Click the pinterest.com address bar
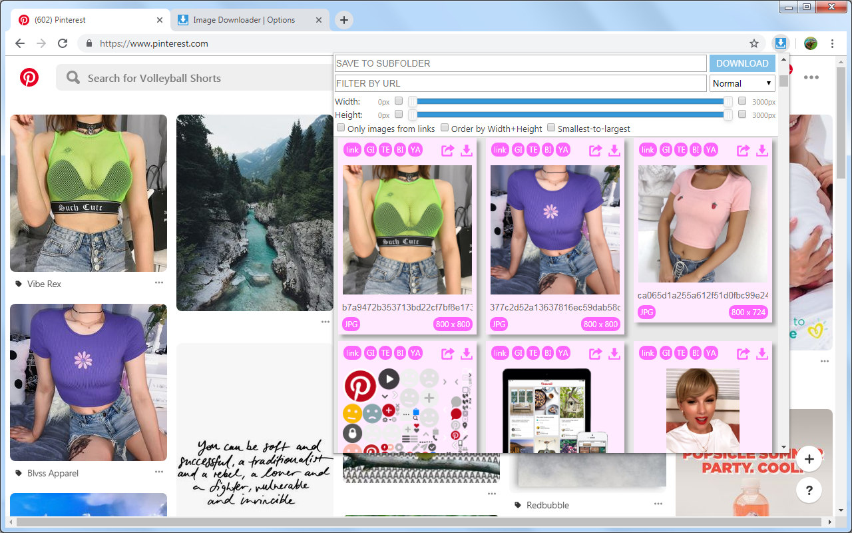Screen dimensions: 852x533 (x=421, y=43)
